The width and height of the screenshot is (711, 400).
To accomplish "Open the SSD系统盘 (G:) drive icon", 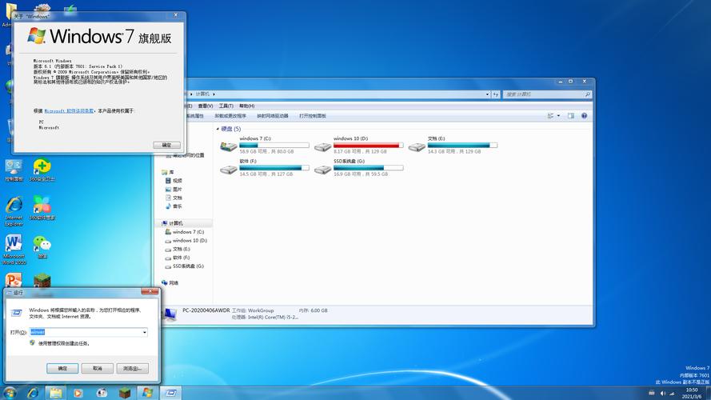I will pyautogui.click(x=322, y=169).
